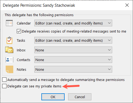The height and width of the screenshot is (103, 133).
Task: Open the Tasks permission dropdown
Action: point(73,40)
